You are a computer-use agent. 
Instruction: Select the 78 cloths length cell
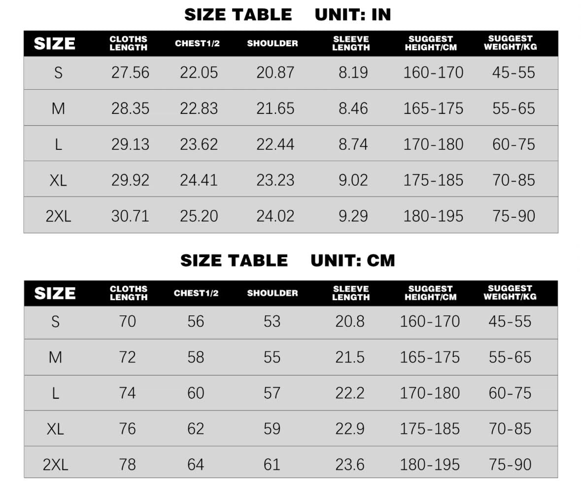127,464
